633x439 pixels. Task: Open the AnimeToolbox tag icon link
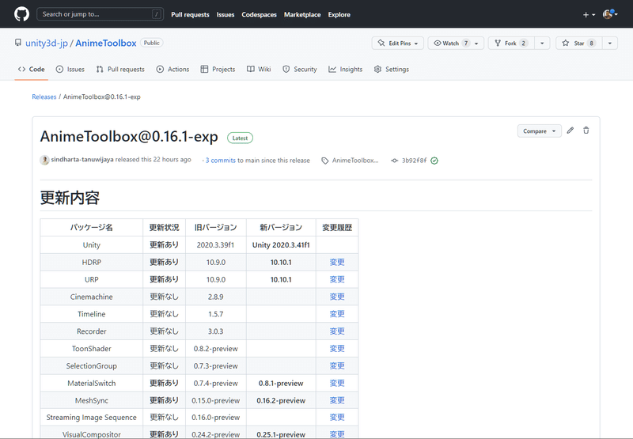pyautogui.click(x=351, y=161)
